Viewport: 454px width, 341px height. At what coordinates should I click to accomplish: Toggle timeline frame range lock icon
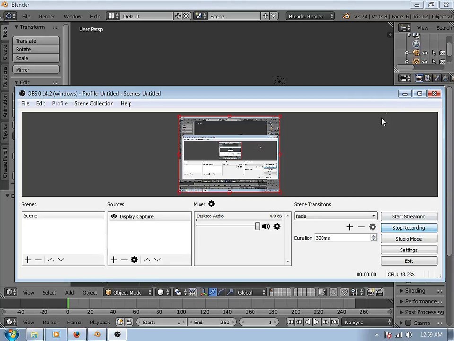pos(129,322)
